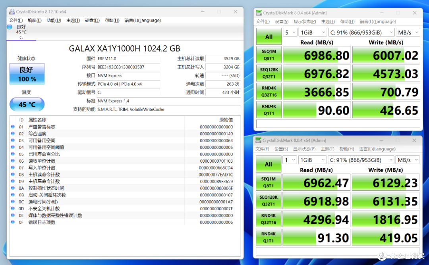
Task: Click the 700.79 write result
Action: coord(386,92)
